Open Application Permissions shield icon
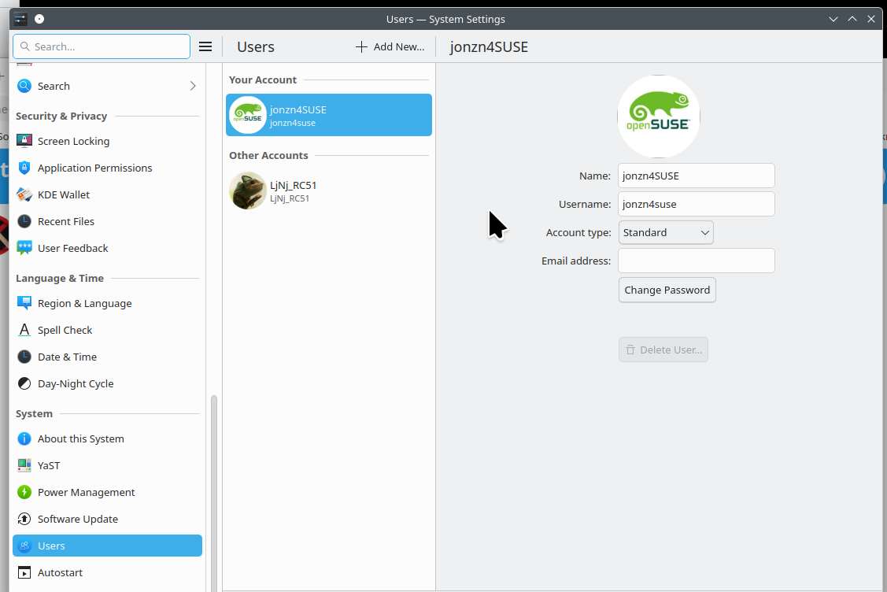Viewport: 887px width, 592px height. pos(24,168)
